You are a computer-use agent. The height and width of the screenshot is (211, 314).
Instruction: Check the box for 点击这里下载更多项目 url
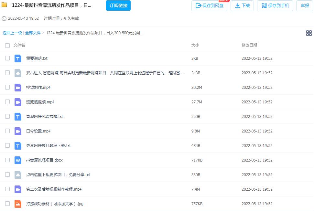(7, 174)
